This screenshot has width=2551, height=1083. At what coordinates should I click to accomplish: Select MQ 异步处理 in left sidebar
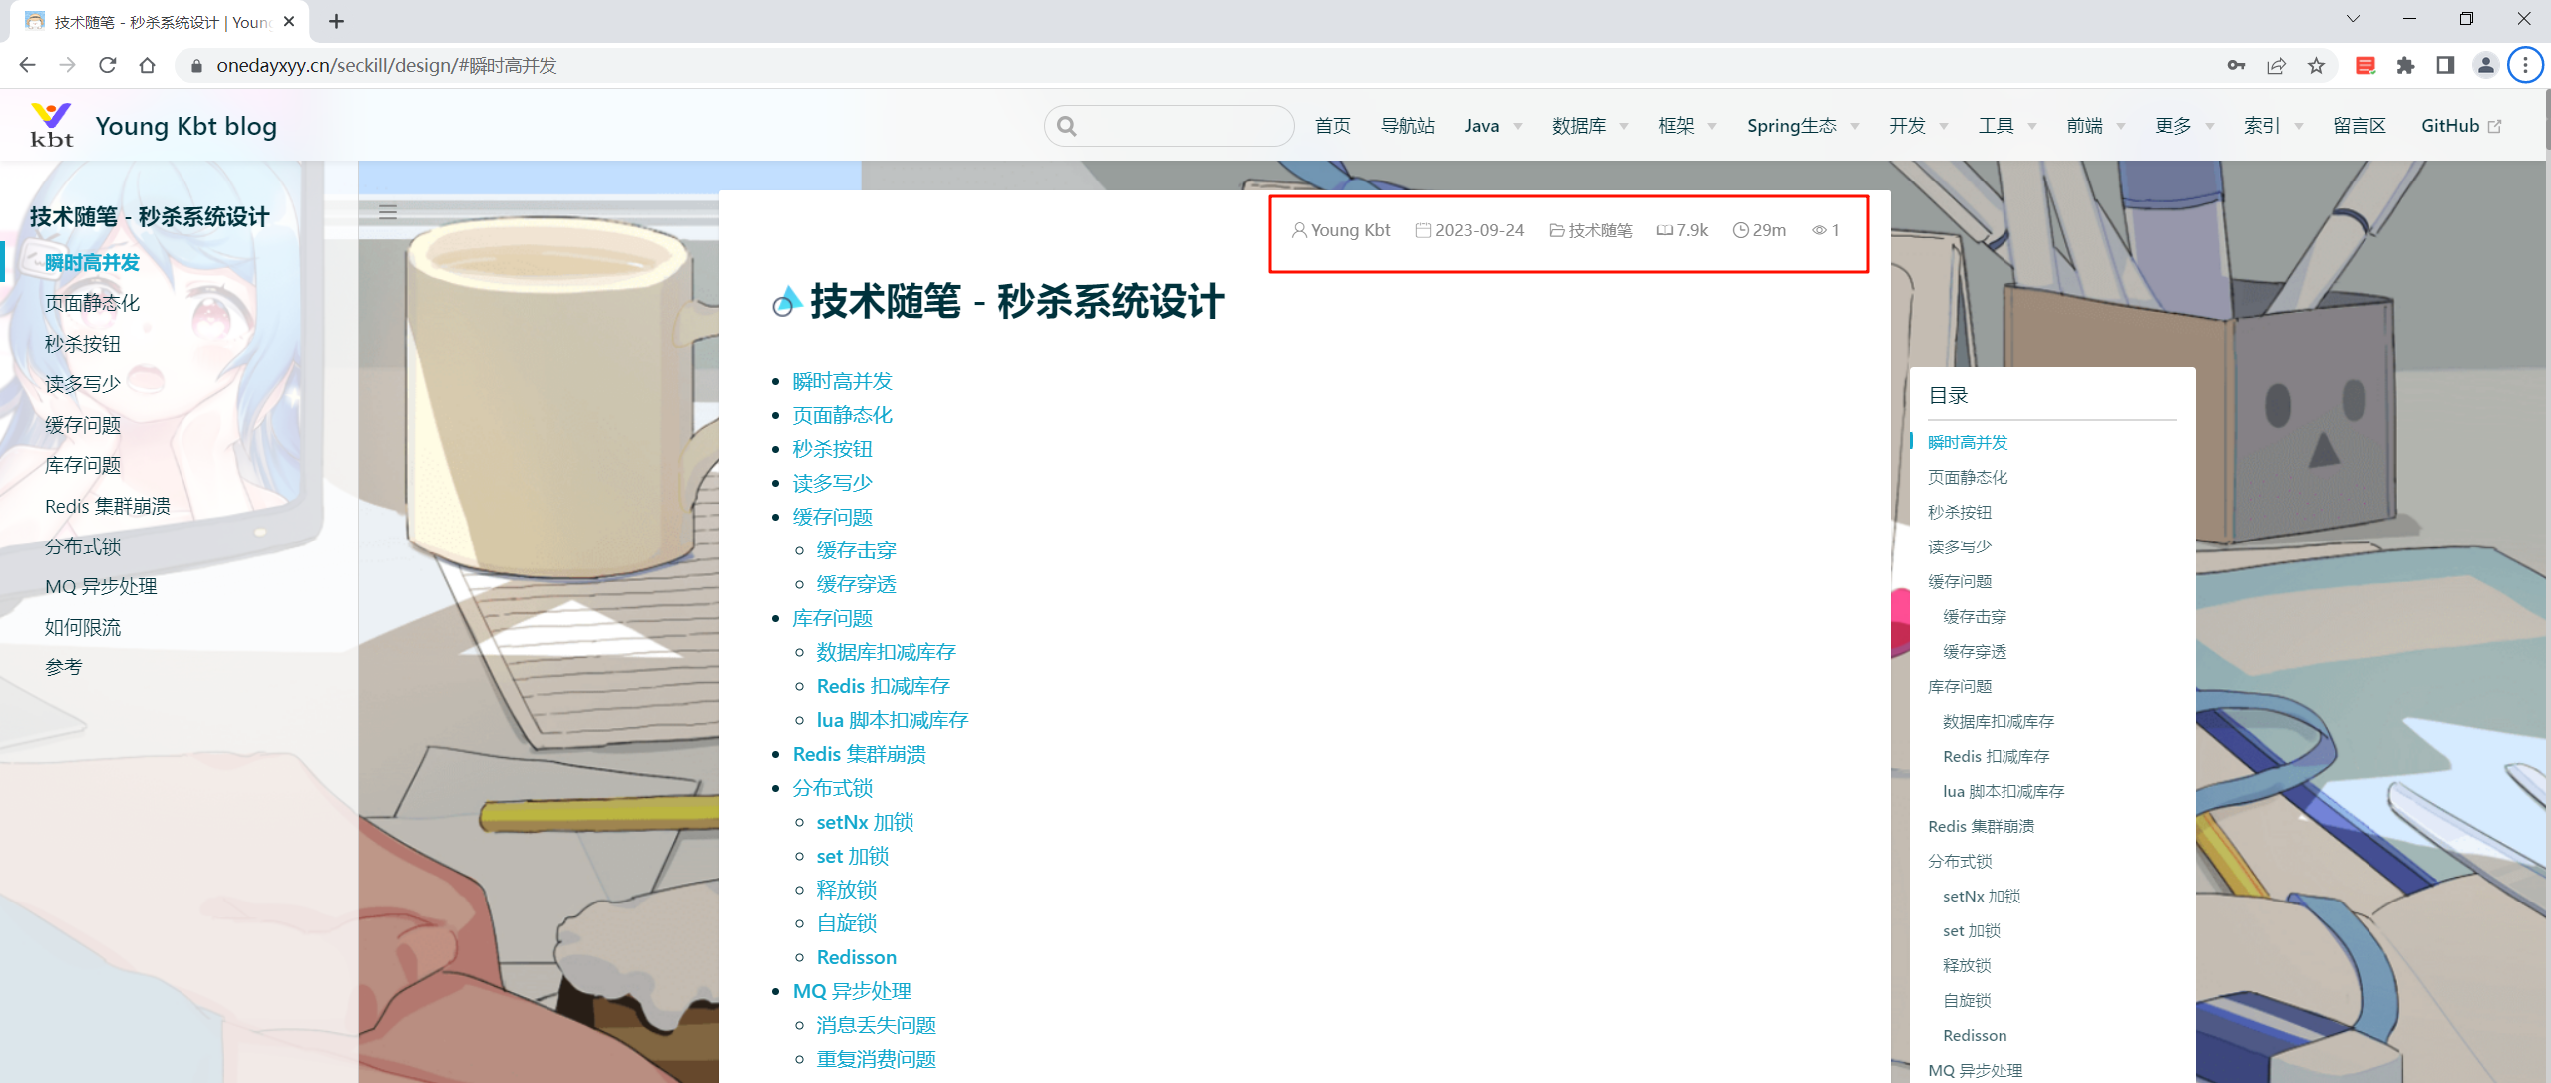click(x=101, y=586)
